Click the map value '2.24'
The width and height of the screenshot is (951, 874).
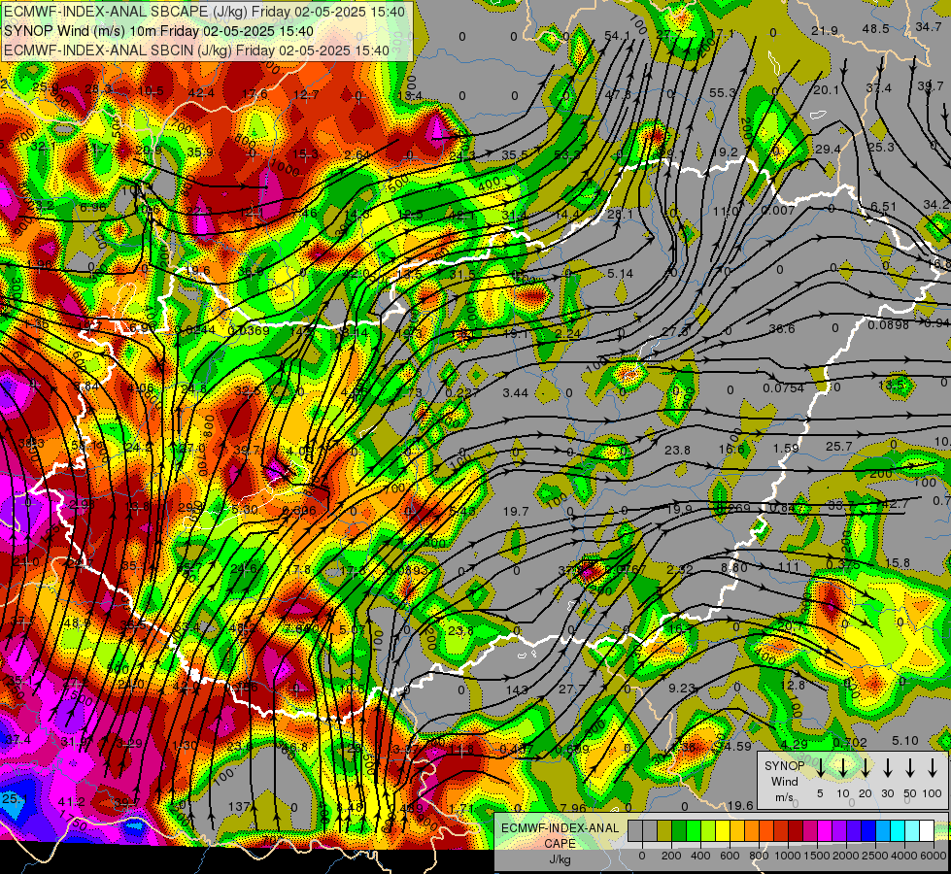568,334
